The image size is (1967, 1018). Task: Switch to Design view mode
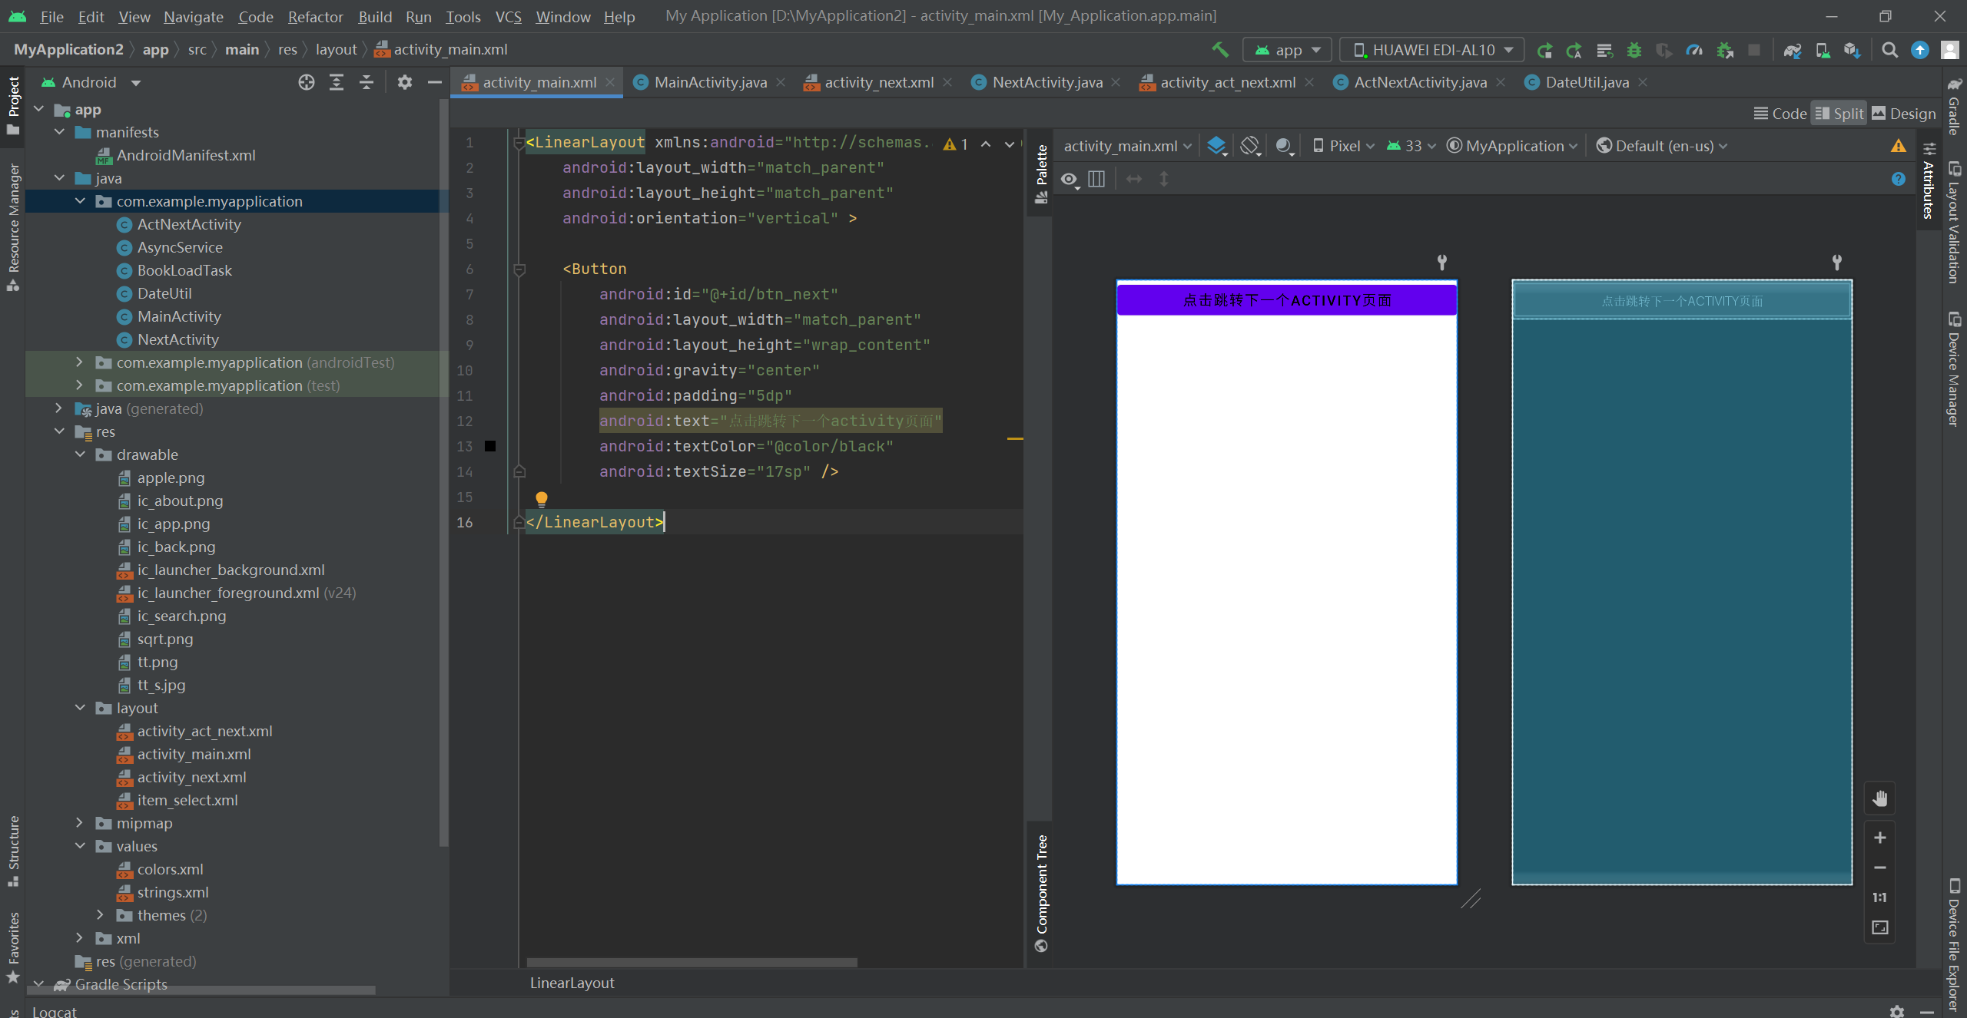tap(1904, 114)
